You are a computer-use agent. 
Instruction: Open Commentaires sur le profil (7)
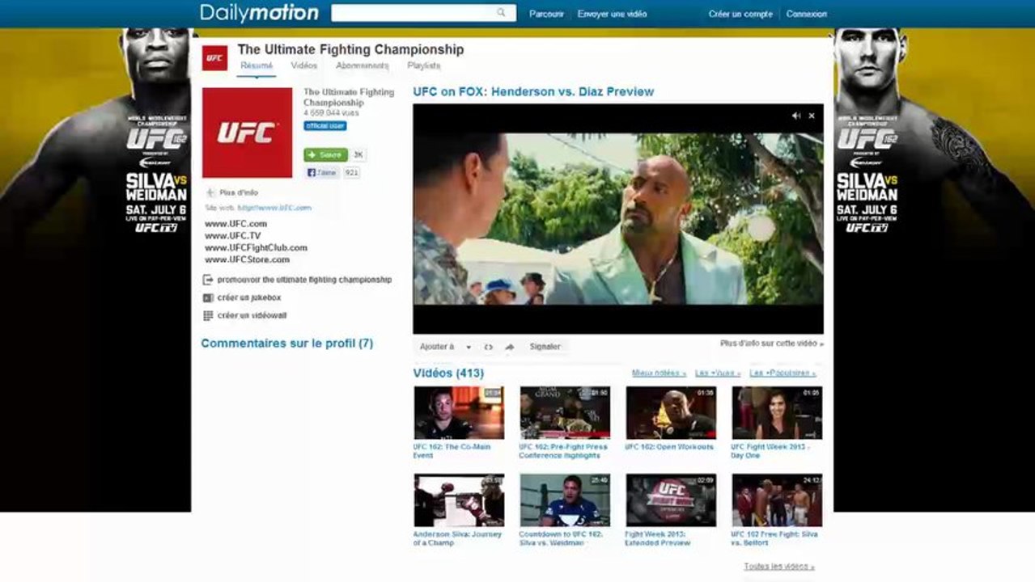click(286, 344)
